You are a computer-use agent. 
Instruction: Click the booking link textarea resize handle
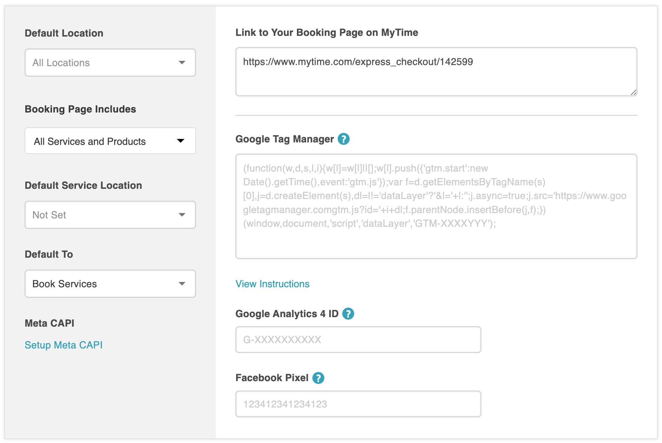click(x=633, y=92)
